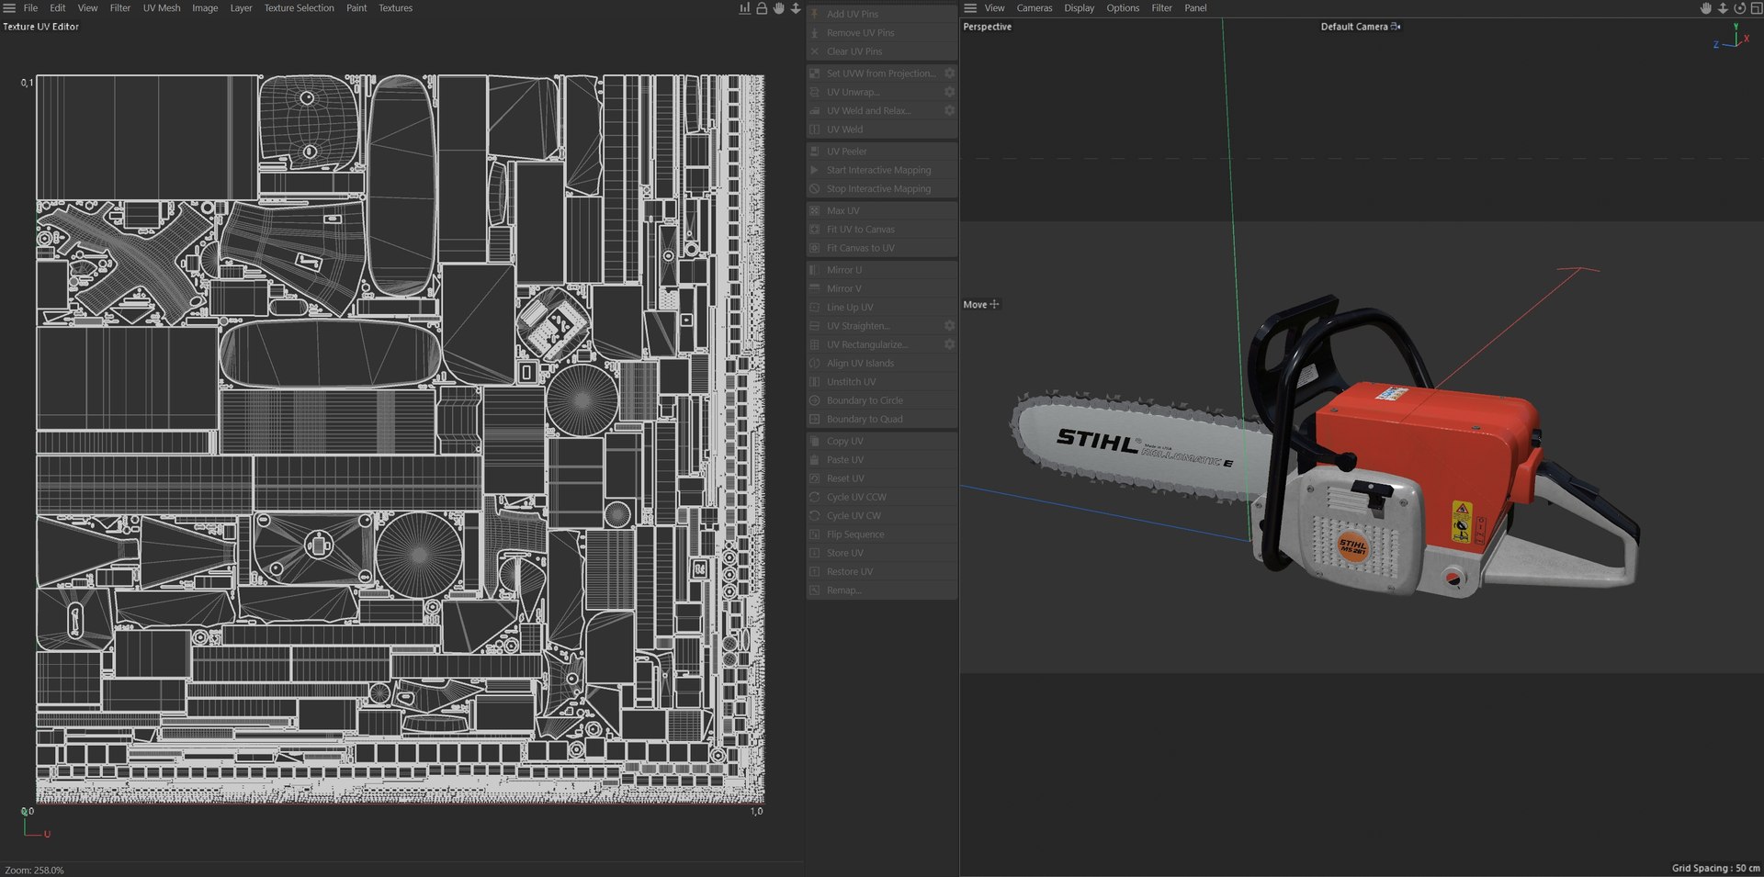Image resolution: width=1764 pixels, height=877 pixels.
Task: Click the histogram icon in UV editor header
Action: pyautogui.click(x=744, y=8)
